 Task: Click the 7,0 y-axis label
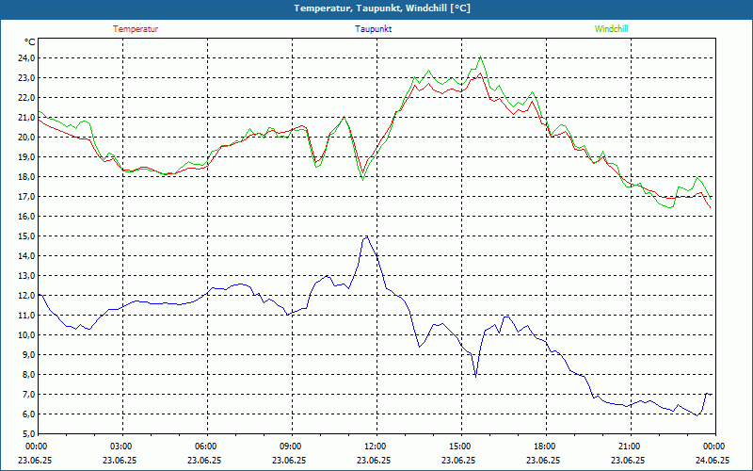point(29,394)
